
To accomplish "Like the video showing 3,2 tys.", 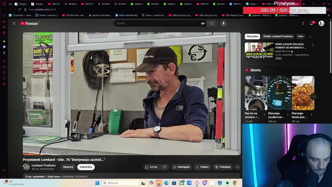I will [x=151, y=167].
